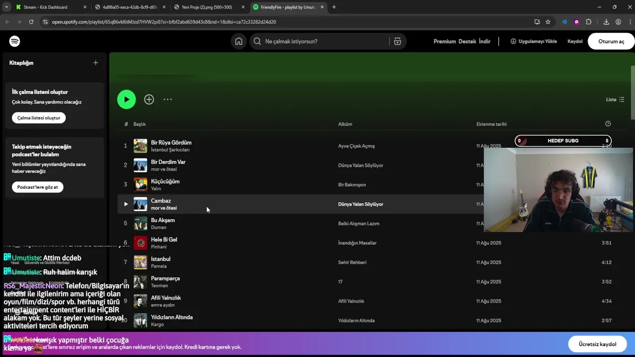This screenshot has width=635, height=357.
Task: Play the FriendlyFire playlist with green button
Action: tap(127, 99)
